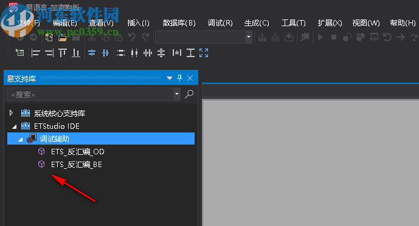Click the 扩展(X) menu
This screenshot has height=226, width=419.
pos(330,23)
